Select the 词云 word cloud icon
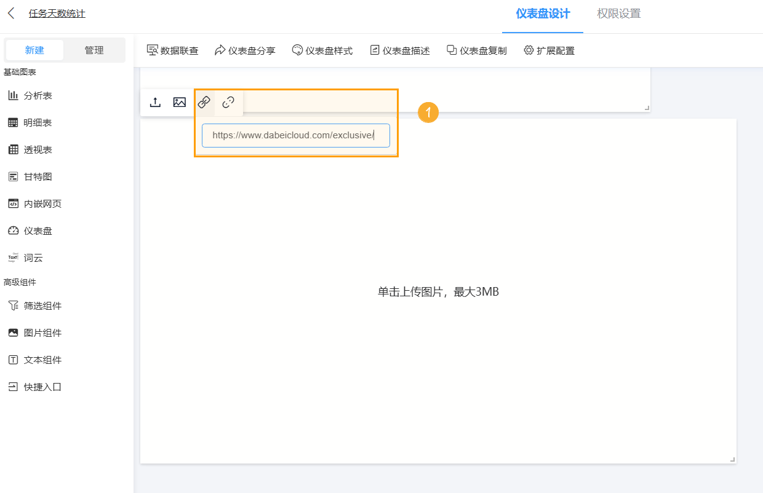Screen dimensions: 763x493 pyautogui.click(x=14, y=258)
